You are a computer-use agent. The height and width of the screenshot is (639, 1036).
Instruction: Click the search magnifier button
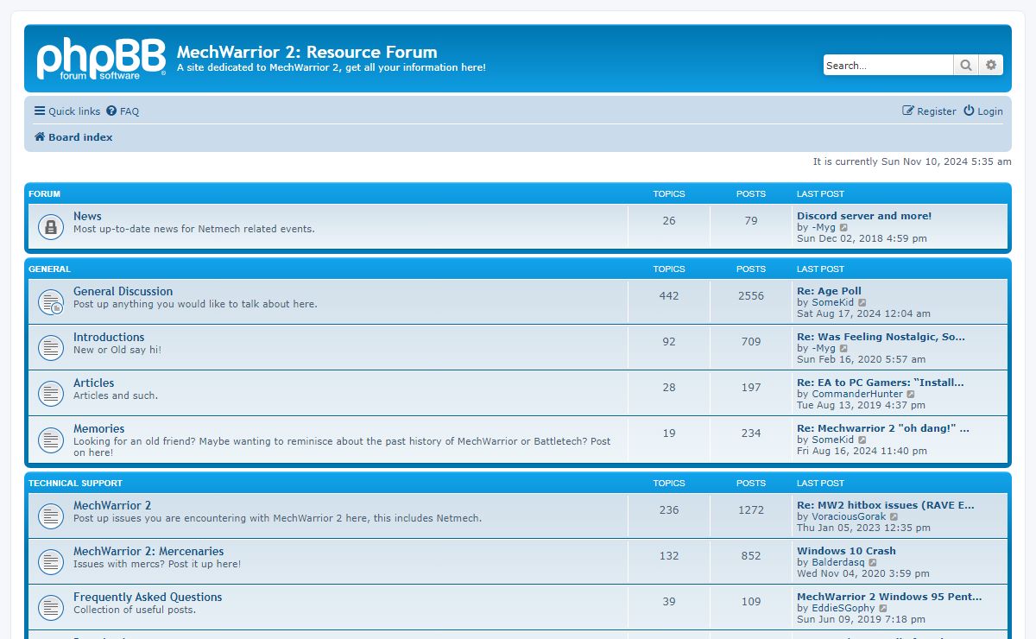tap(966, 65)
